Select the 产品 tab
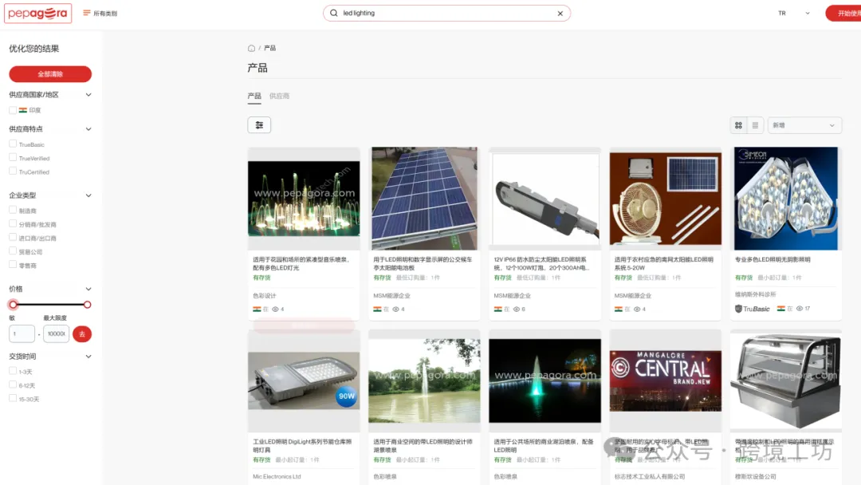The image size is (861, 485). pyautogui.click(x=254, y=97)
